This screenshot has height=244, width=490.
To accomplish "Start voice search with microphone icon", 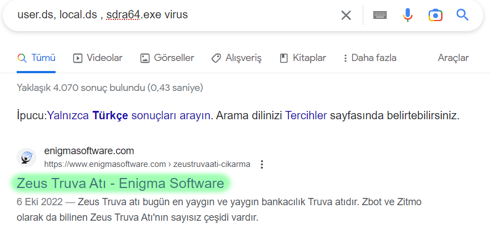I will [408, 15].
